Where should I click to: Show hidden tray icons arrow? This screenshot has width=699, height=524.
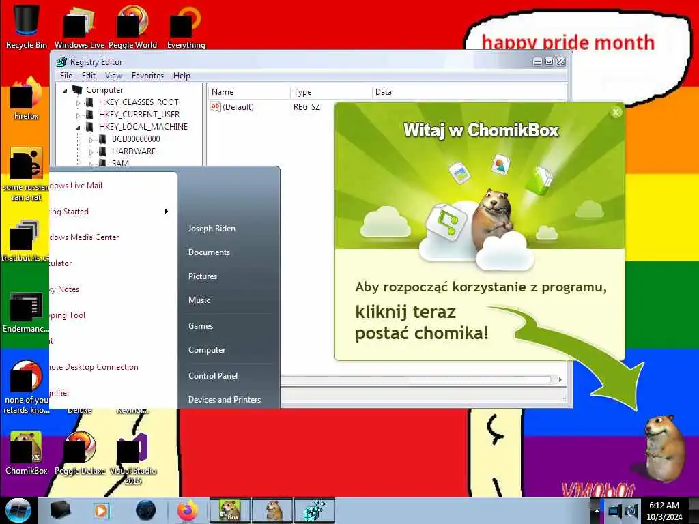pos(597,511)
